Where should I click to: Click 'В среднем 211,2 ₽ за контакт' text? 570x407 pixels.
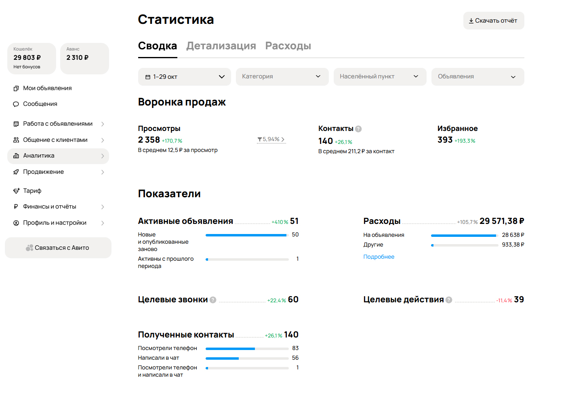pos(356,152)
